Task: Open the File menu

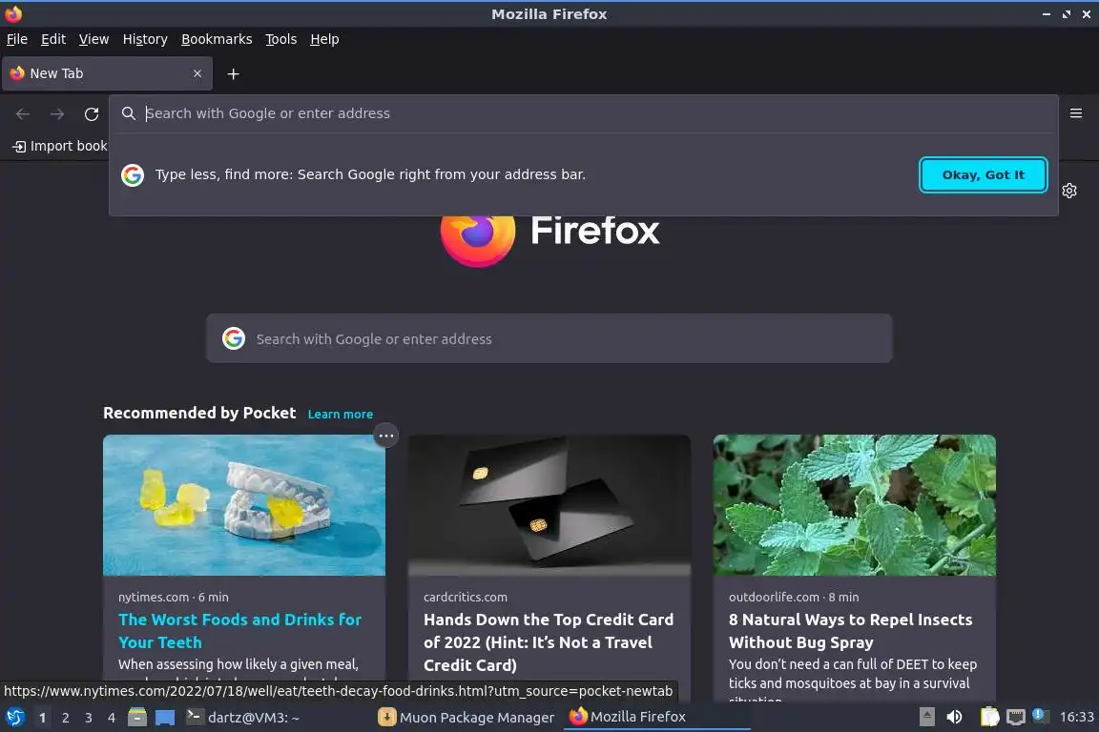Action: point(17,39)
